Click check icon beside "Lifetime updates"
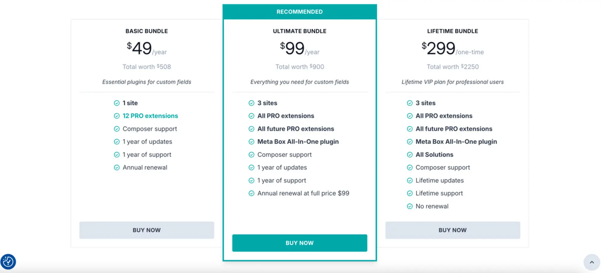 coord(410,180)
